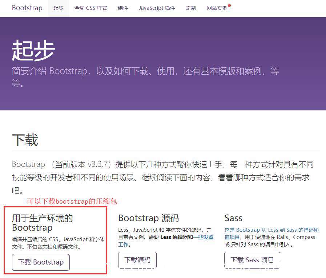The width and height of the screenshot is (326, 278).
Task: Click the 当前版本 v3.3.7 paragraph text
Action: pos(163,177)
